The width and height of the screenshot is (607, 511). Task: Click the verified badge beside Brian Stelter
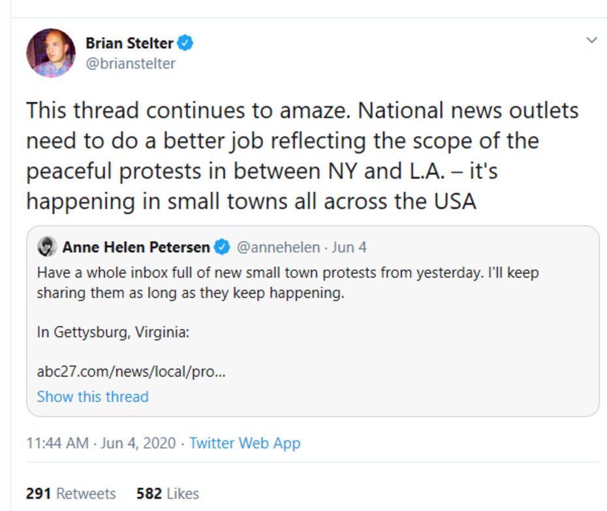186,44
